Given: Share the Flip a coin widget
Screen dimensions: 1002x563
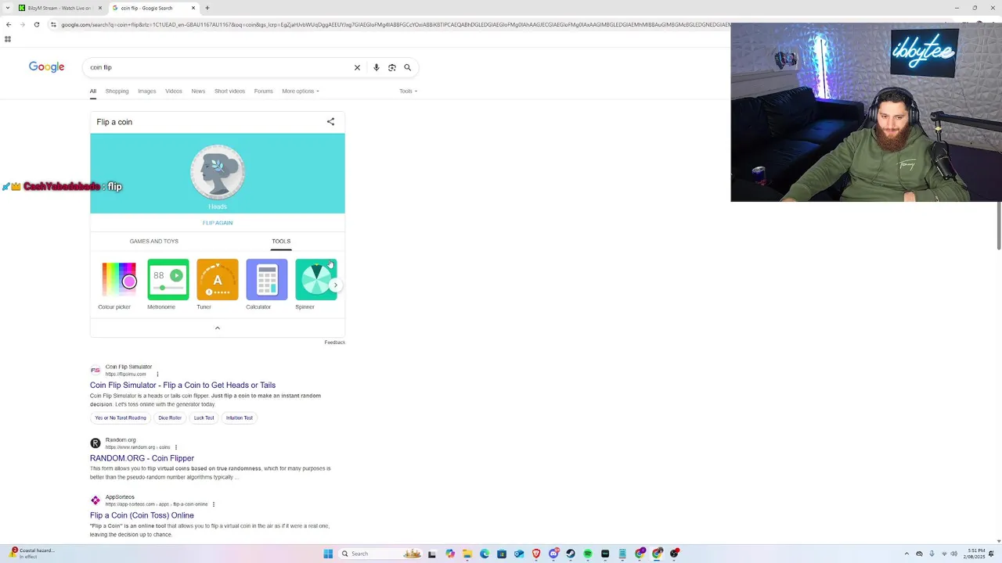Looking at the screenshot, I should tap(330, 122).
